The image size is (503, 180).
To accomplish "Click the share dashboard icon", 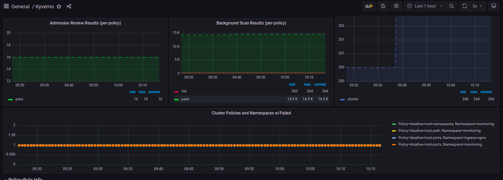I will (69, 6).
